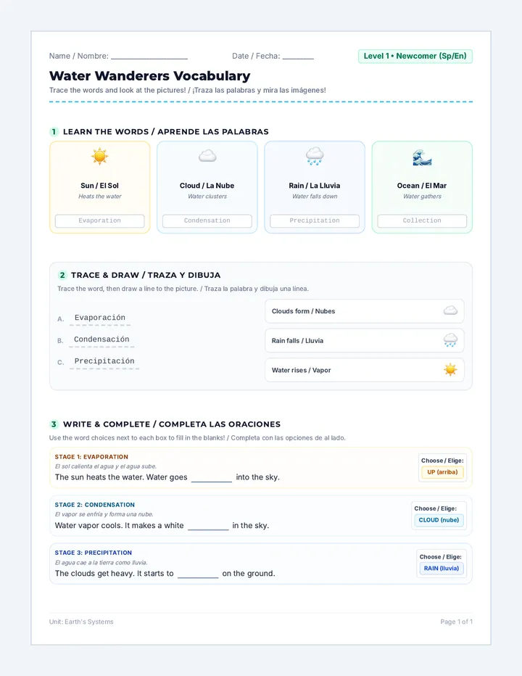Click the Evaporación tracing word
The image size is (522, 676).
pos(100,318)
